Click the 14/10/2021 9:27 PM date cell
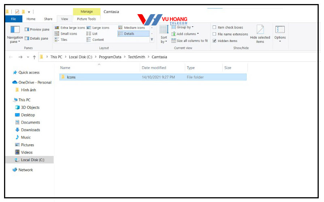The width and height of the screenshot is (324, 202). click(158, 77)
